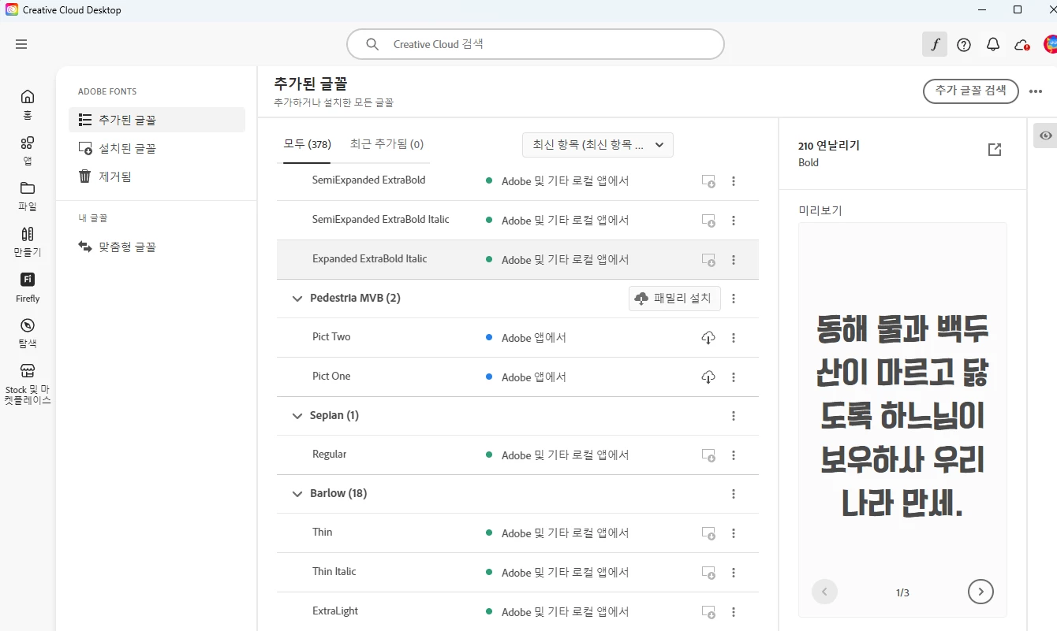1057x631 pixels.
Task: Download the Pict Two font
Action: pyautogui.click(x=708, y=338)
